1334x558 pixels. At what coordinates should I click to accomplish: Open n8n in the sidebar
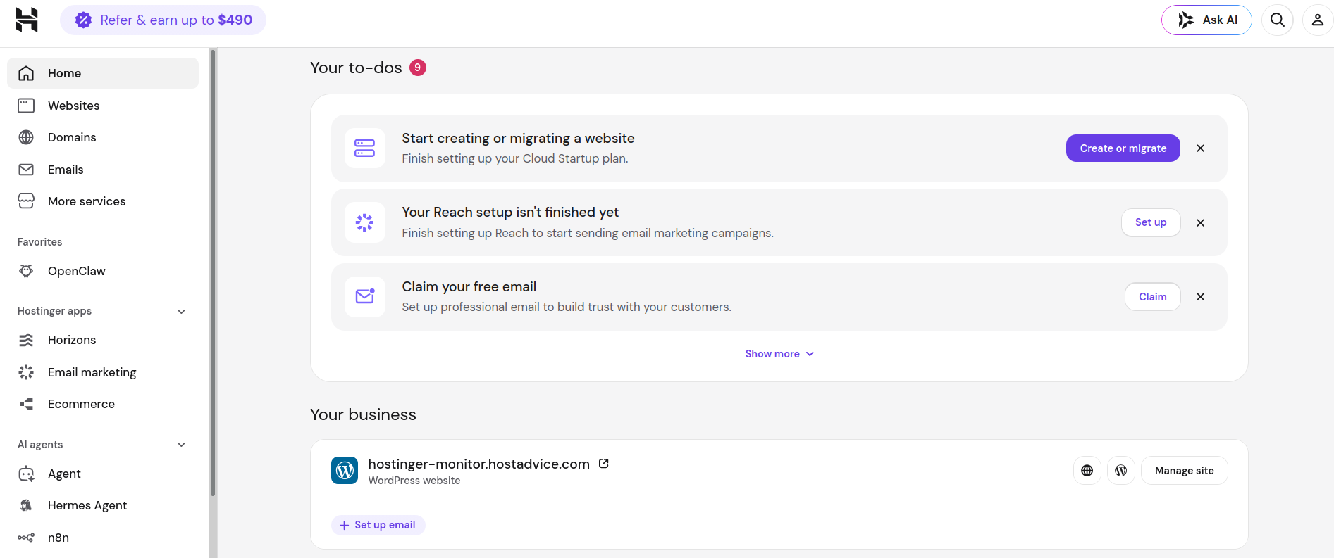[103, 538]
